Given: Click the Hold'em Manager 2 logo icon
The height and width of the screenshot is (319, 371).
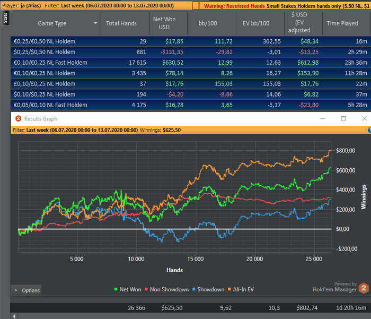Looking at the screenshot, I should point(363,288).
